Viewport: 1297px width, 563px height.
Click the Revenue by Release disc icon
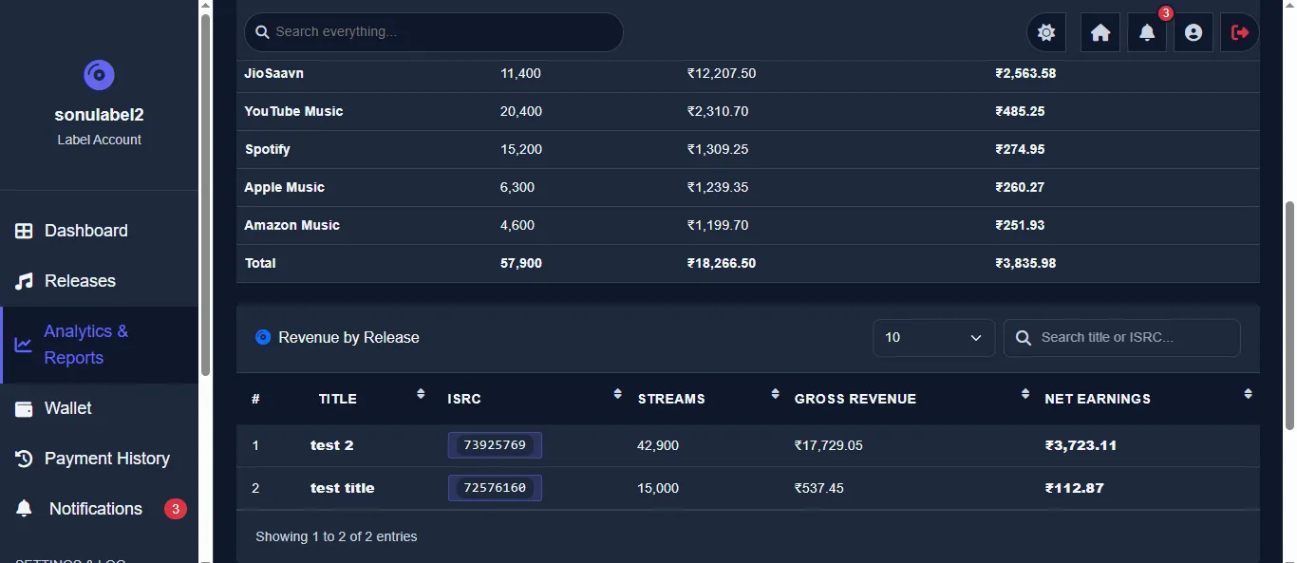[x=263, y=337]
